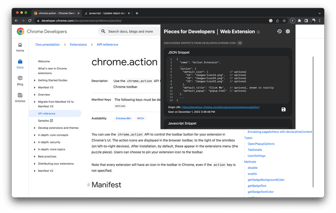Open What's new in Chrome extensions
The height and width of the screenshot is (213, 336).
pyautogui.click(x=52, y=71)
